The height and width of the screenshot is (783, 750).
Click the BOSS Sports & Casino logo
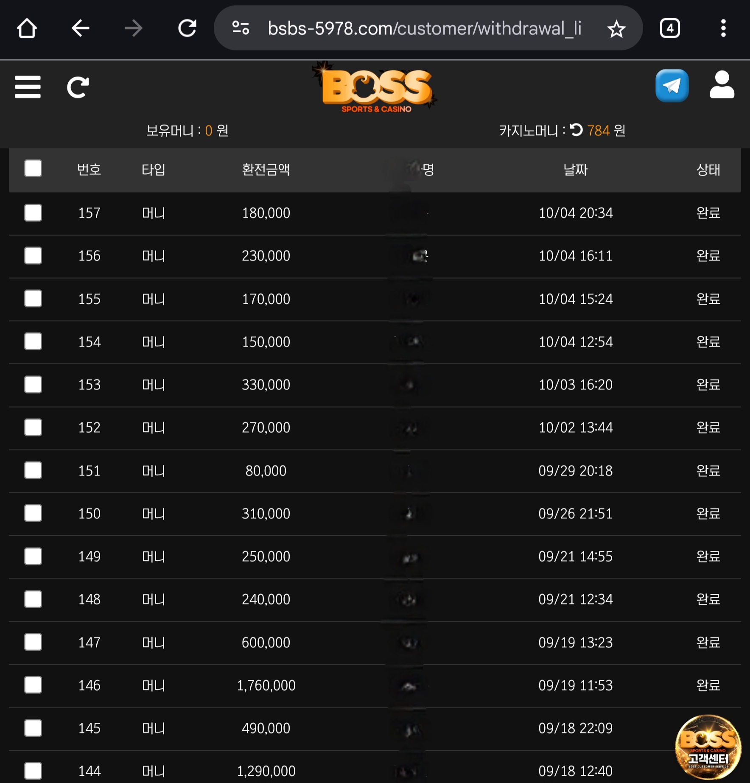pyautogui.click(x=375, y=89)
